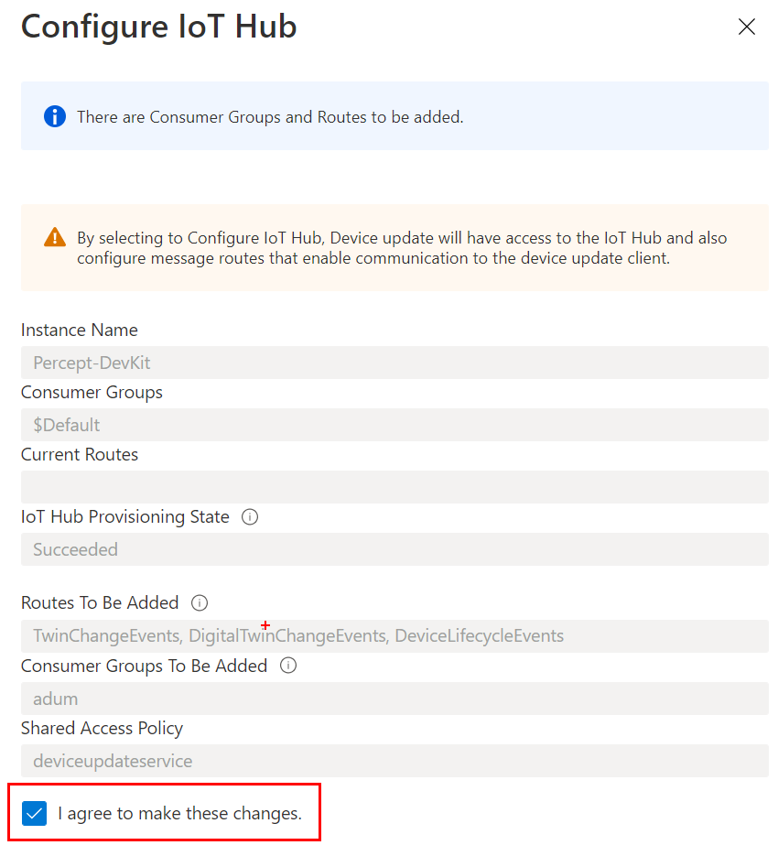Click the Consumer Groups $Default field
Screen dimensions: 778x856
(x=394, y=425)
